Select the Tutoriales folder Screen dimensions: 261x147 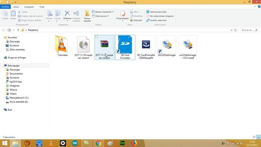(x=62, y=46)
